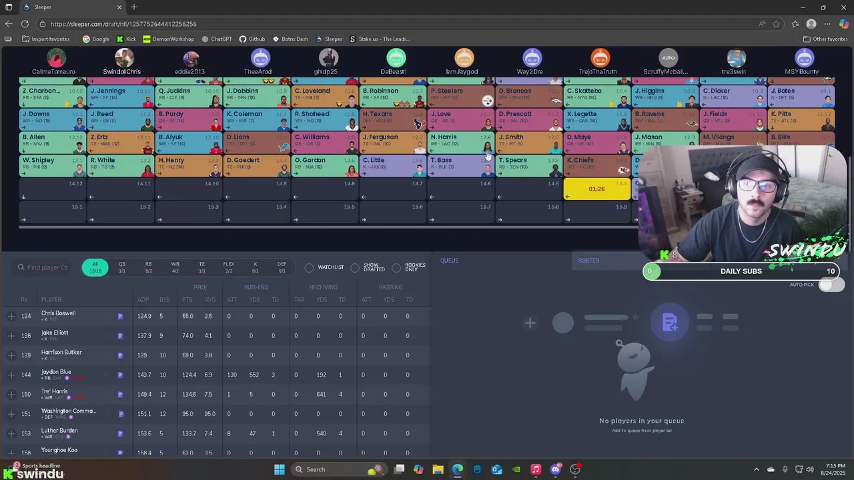Open Luther Burden player notes icon
The width and height of the screenshot is (854, 480).
point(120,434)
